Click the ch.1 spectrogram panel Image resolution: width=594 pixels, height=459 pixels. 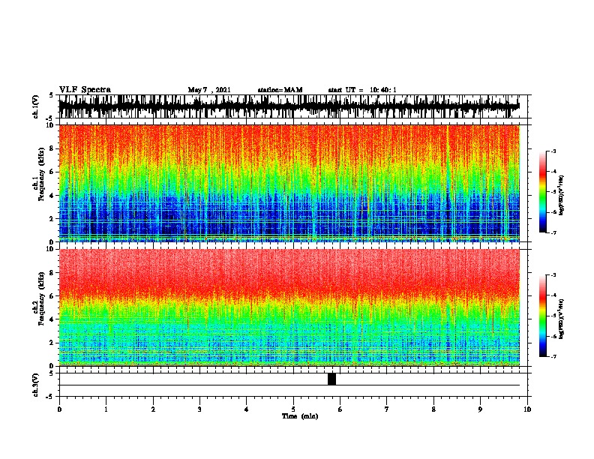tap(289, 183)
